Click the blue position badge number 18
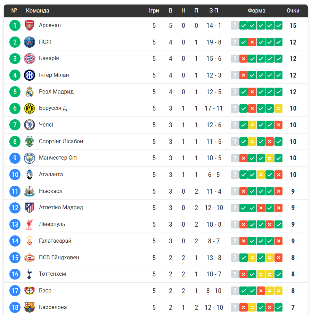 pos(15,307)
